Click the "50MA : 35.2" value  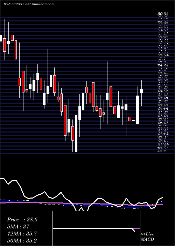point(22,240)
